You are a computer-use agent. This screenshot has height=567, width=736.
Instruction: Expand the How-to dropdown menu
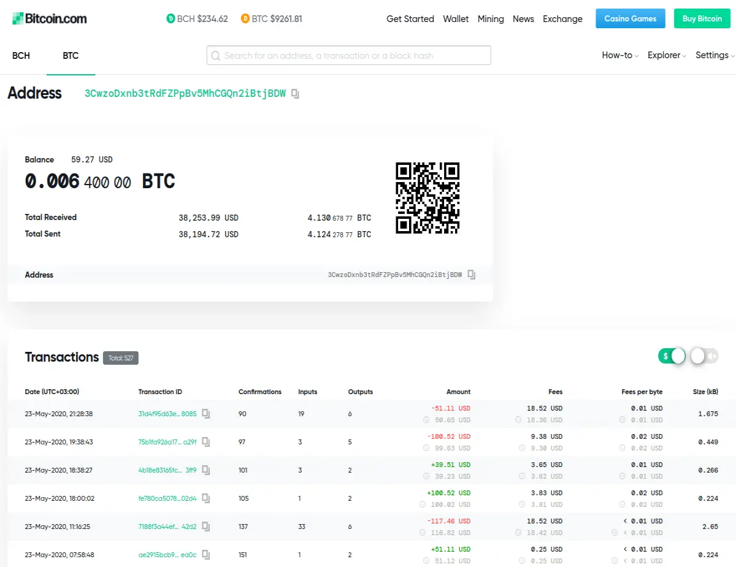coord(620,55)
